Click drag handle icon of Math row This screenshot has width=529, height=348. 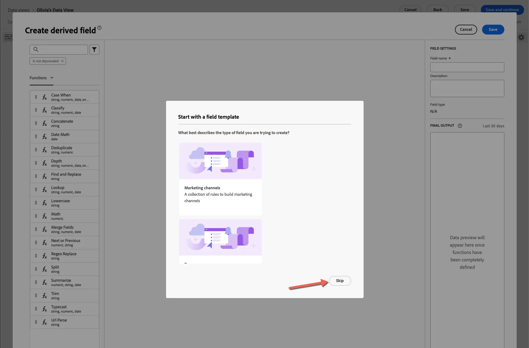point(36,216)
